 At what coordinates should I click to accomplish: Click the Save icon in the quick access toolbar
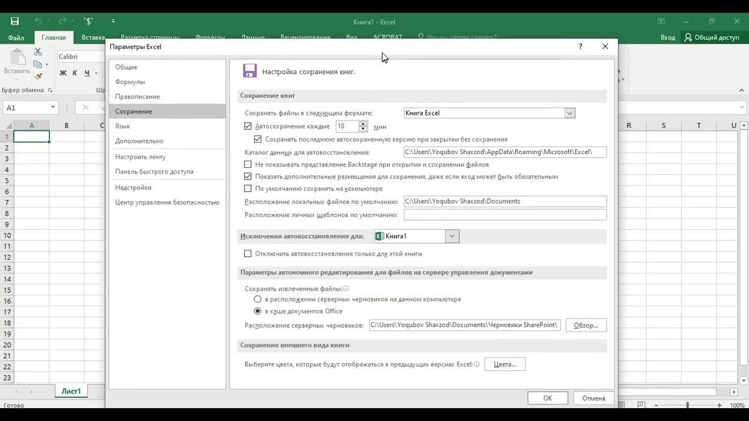[x=15, y=21]
